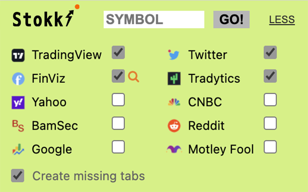308x192 pixels.
Task: Click the Reddit logo icon
Action: (174, 126)
